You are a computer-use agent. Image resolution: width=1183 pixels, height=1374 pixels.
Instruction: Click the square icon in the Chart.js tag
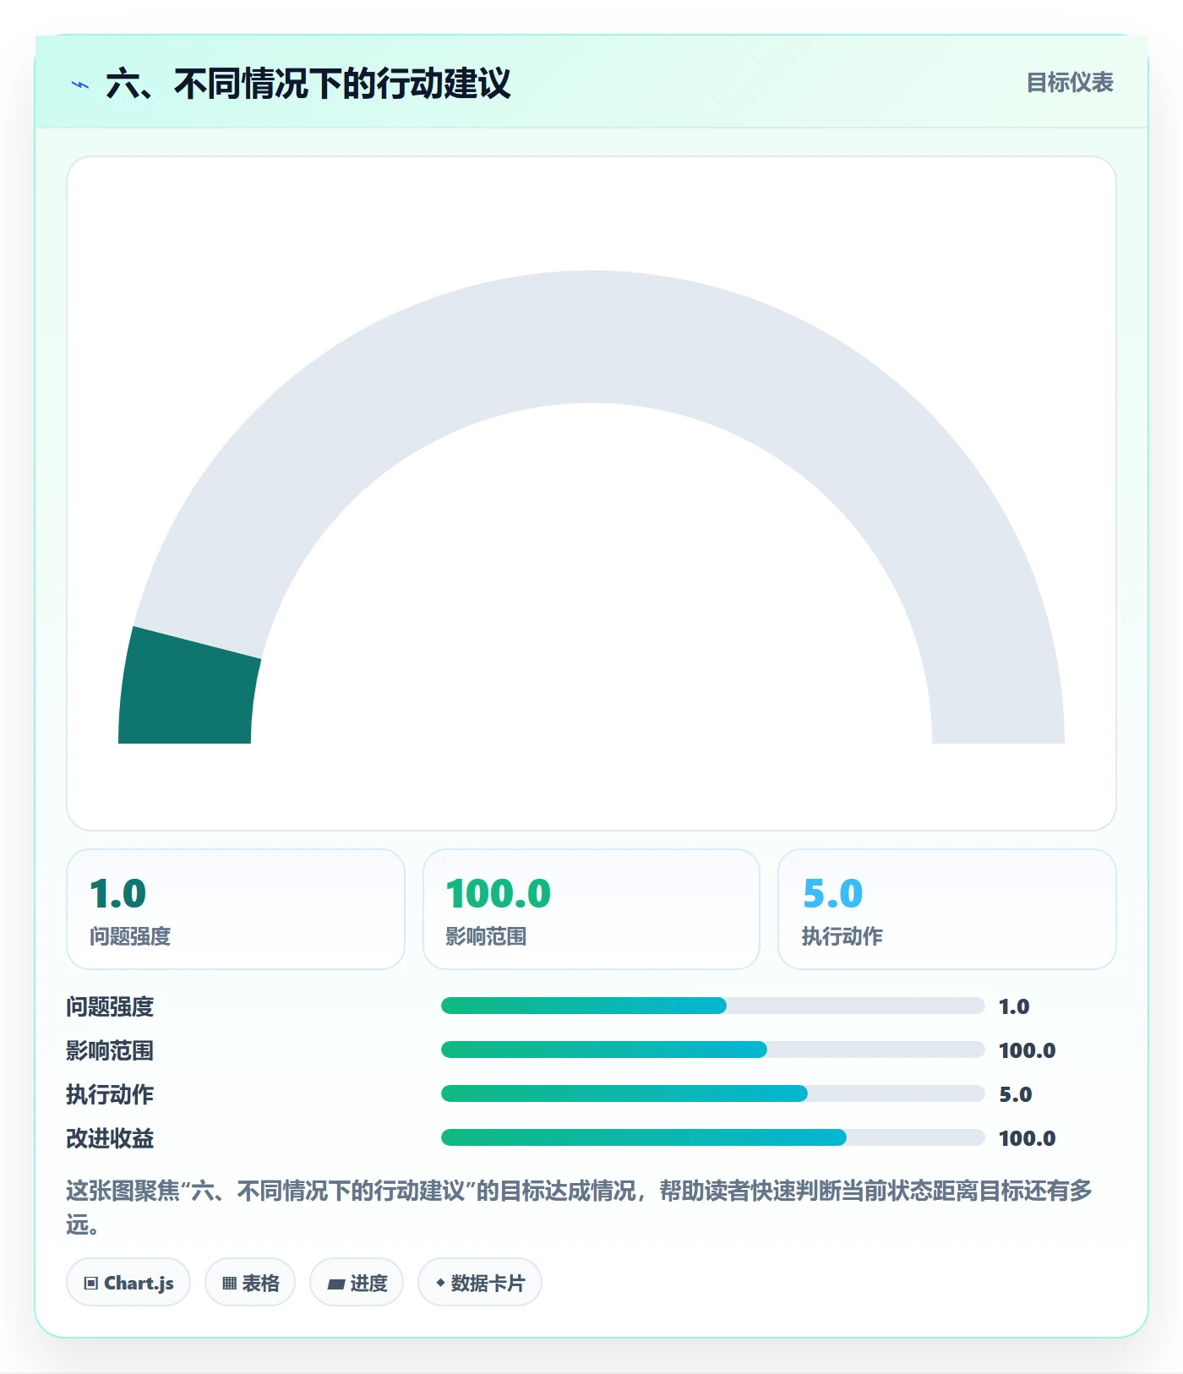(91, 1283)
